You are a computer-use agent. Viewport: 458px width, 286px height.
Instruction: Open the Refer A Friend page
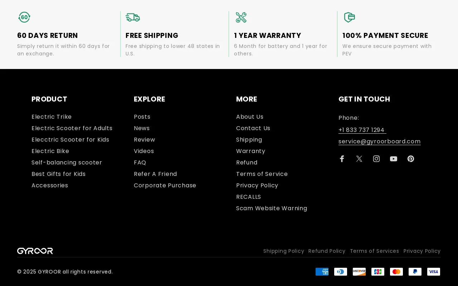point(155,174)
